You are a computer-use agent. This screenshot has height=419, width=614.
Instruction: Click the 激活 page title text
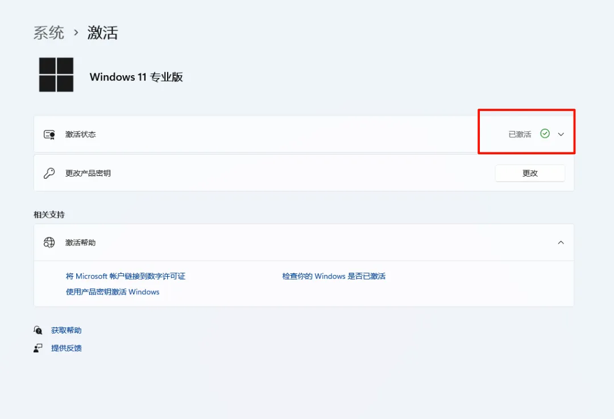pyautogui.click(x=102, y=32)
